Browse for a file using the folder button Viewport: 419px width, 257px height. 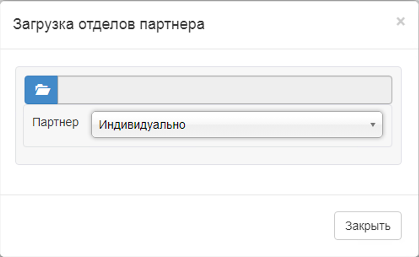(41, 90)
